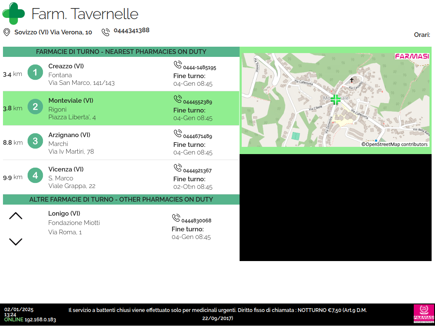Click the location pin icon near the address

click(x=7, y=32)
